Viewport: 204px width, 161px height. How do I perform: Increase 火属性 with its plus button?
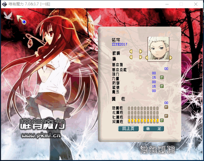[166, 116]
